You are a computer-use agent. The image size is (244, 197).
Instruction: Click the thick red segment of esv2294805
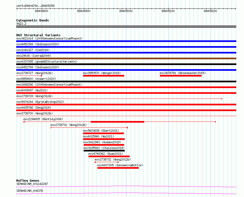(118, 122)
